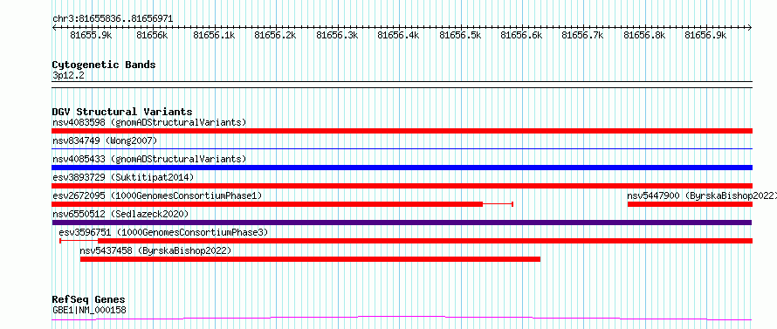This screenshot has width=777, height=329.
Task: Click ruler position 81656k
Action: [153, 35]
